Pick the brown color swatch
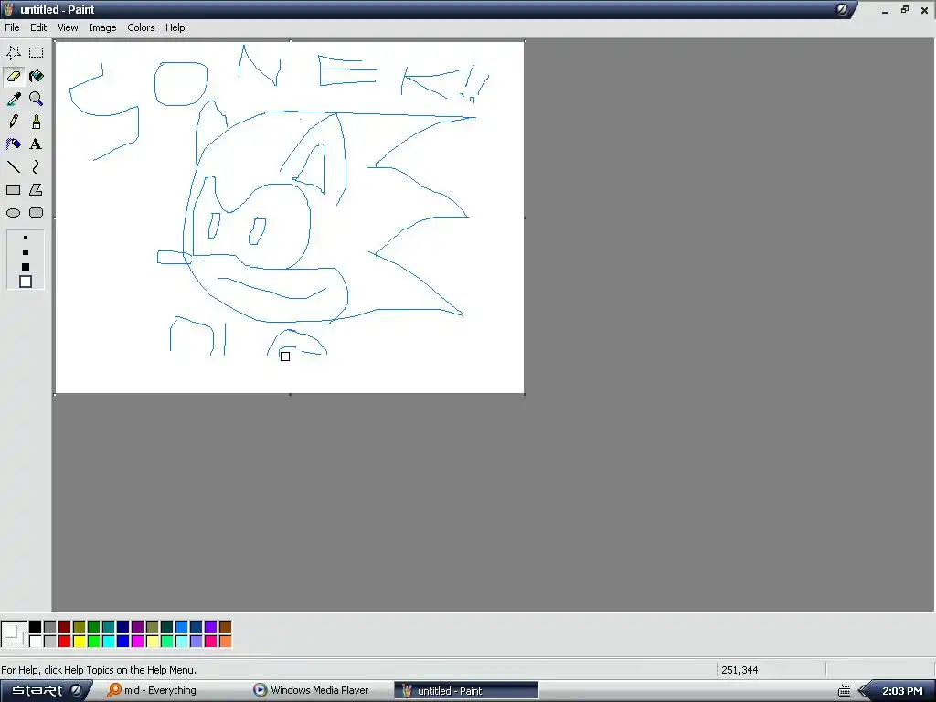The height and width of the screenshot is (702, 936). pos(225,626)
